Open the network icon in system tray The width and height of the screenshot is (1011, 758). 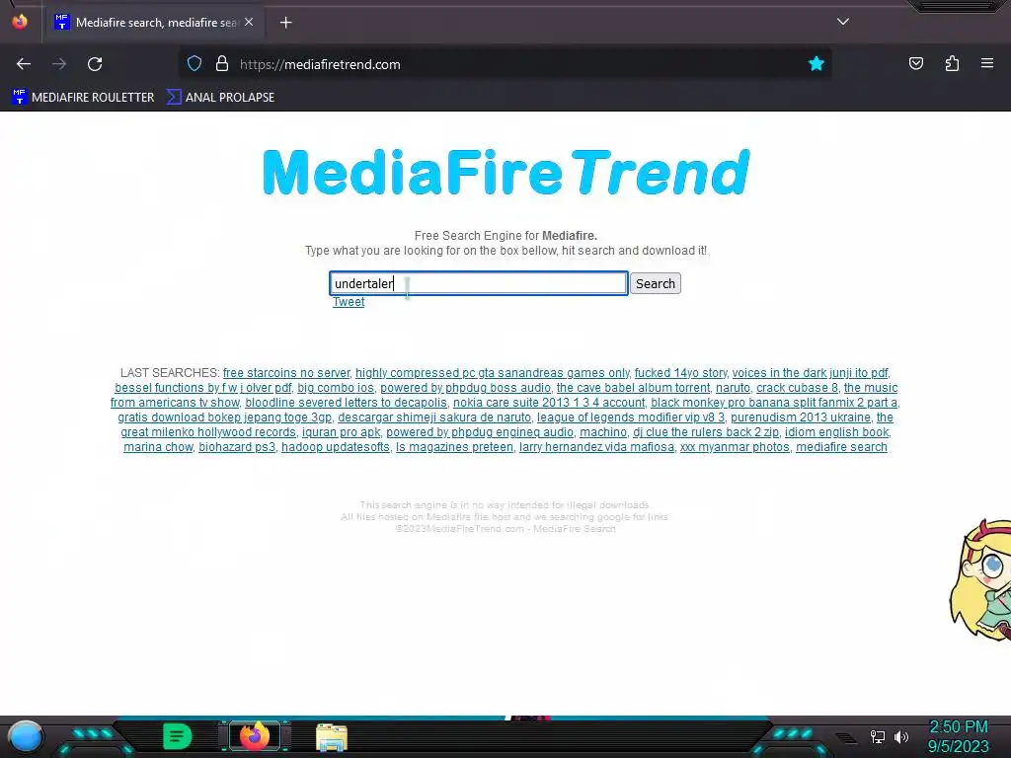click(x=877, y=736)
